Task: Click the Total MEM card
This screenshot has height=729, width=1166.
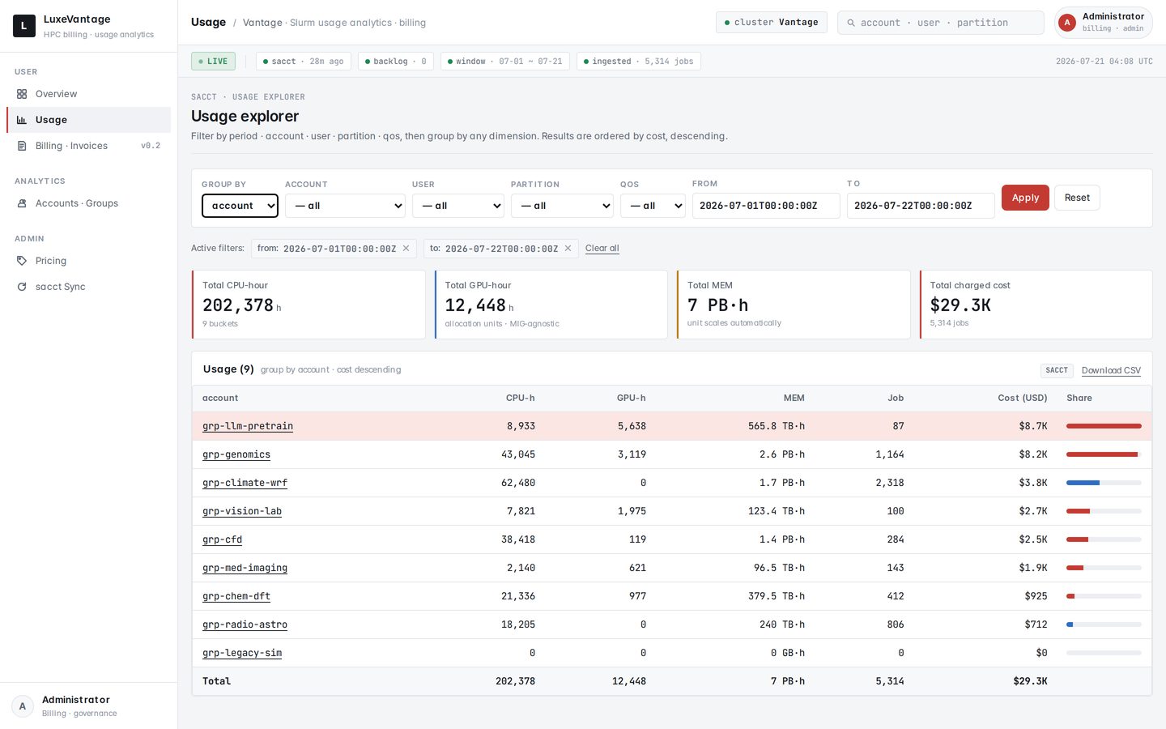Action: (x=794, y=305)
